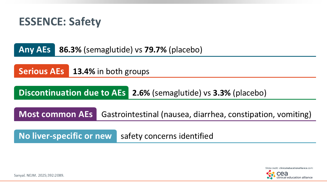
Task: Click the 79.7% placebo value
Action: [x=155, y=50]
